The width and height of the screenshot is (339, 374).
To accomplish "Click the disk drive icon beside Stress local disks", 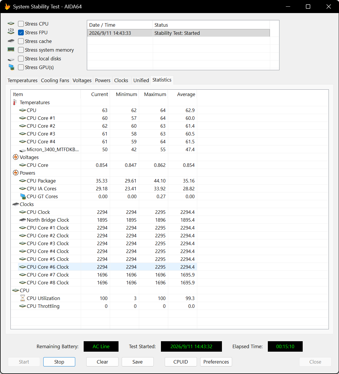I will click(x=11, y=59).
